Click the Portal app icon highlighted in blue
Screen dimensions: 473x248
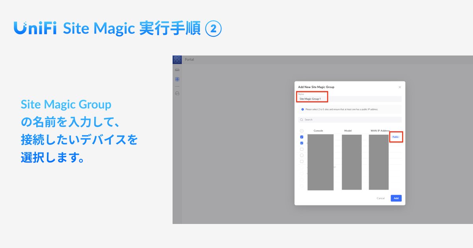pos(177,59)
